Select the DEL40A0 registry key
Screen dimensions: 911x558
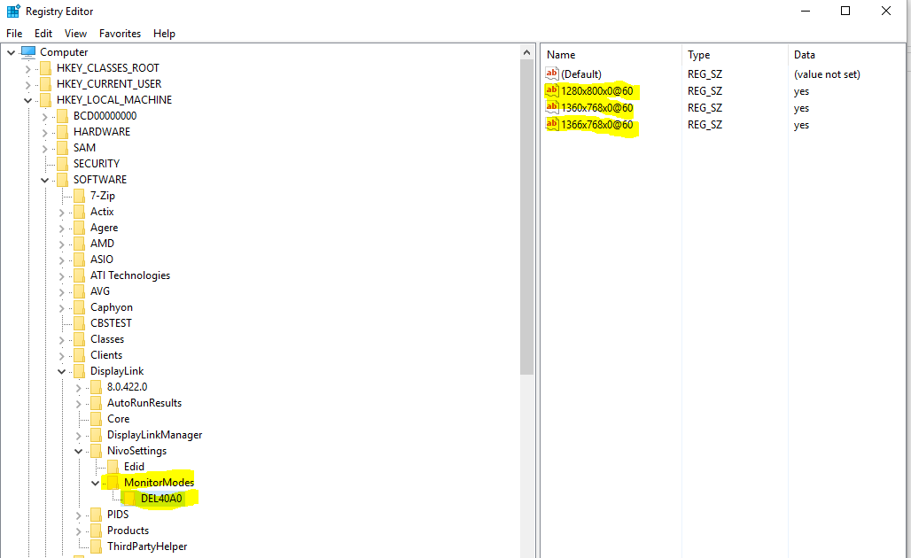pyautogui.click(x=160, y=499)
